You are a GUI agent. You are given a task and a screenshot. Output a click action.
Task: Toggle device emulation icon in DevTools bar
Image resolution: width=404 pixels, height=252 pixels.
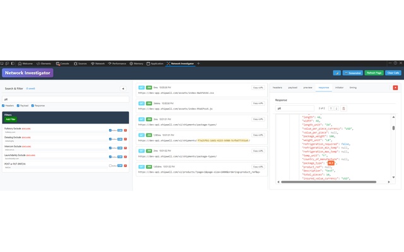click(x=7, y=63)
